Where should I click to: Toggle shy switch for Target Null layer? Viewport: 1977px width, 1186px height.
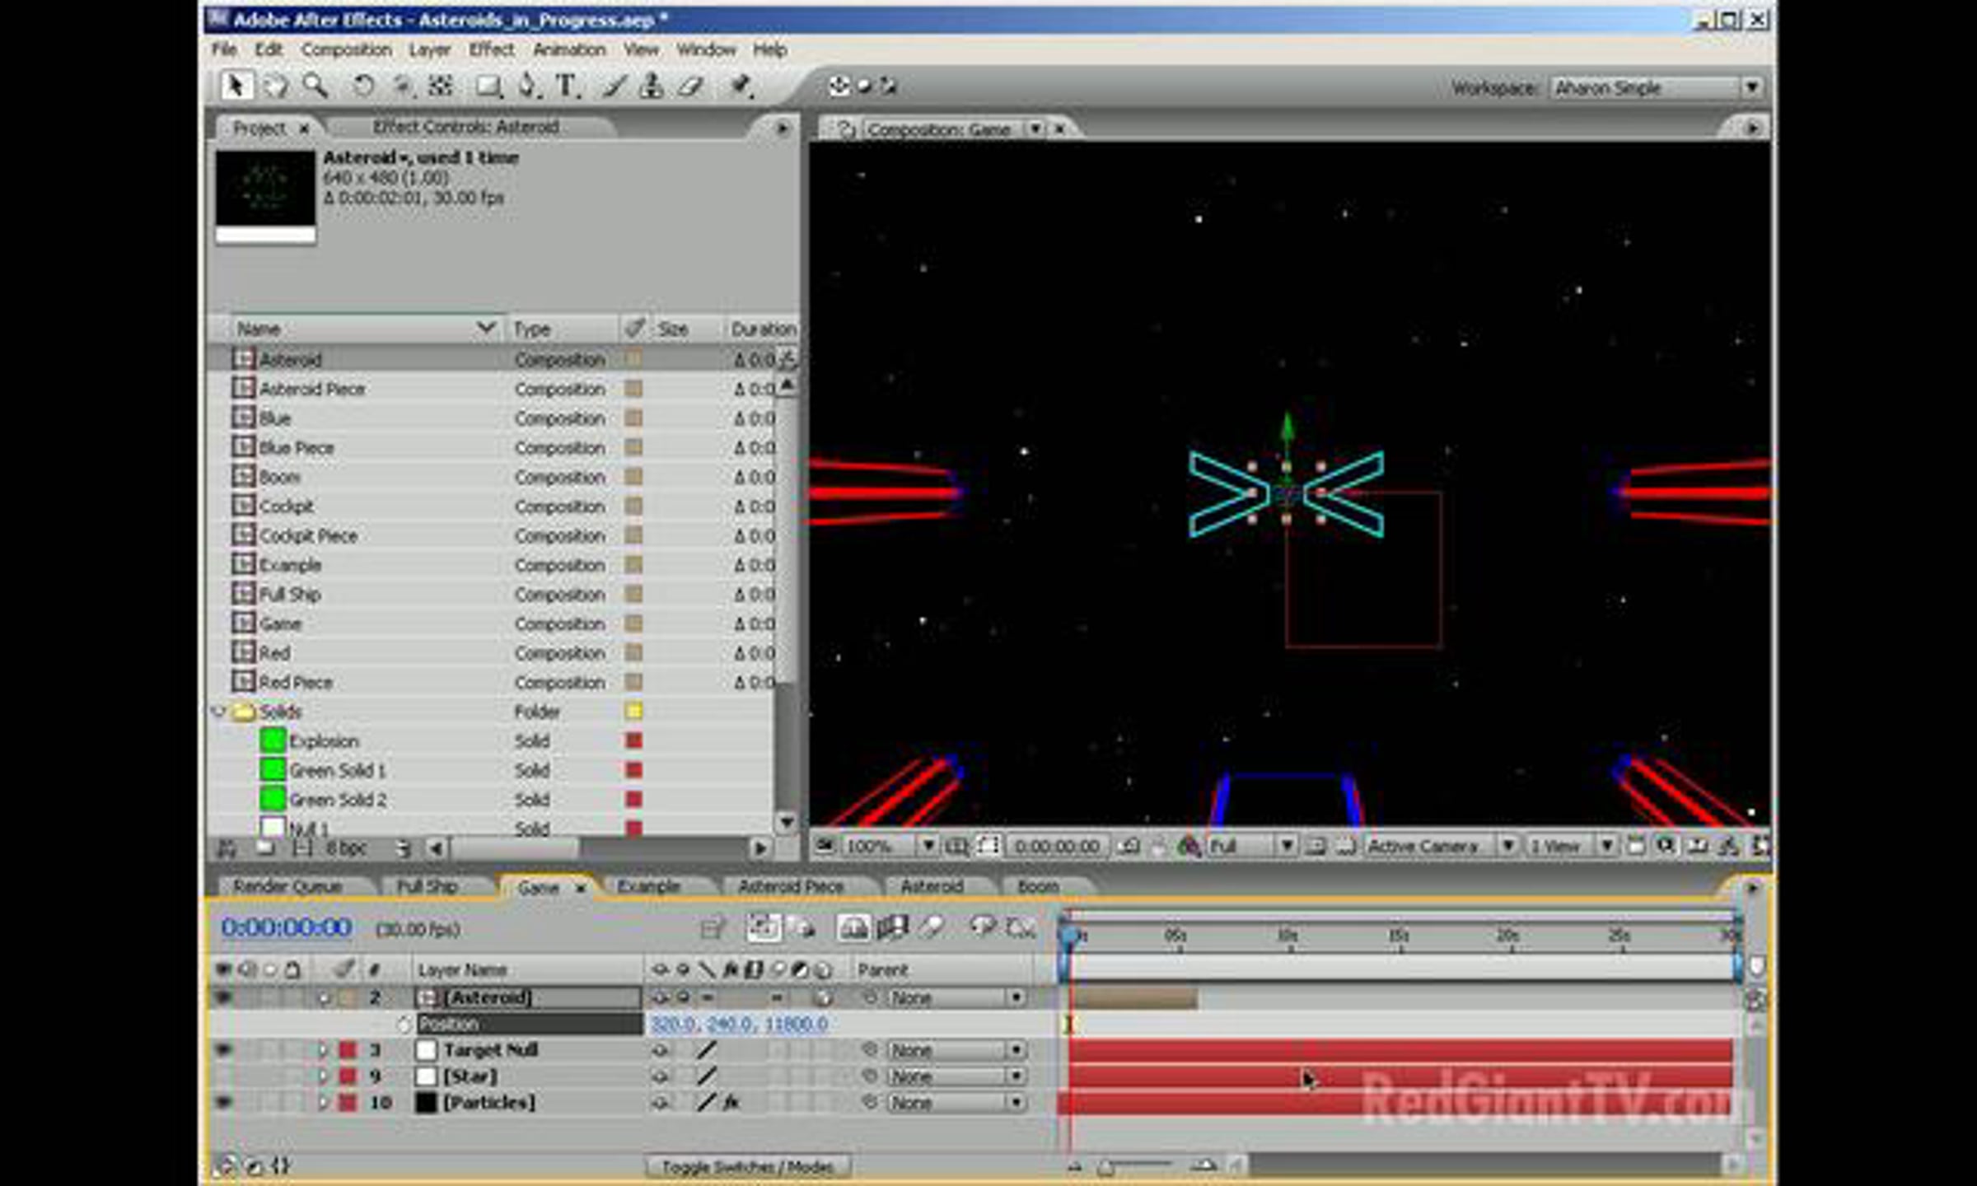pyautogui.click(x=660, y=1050)
